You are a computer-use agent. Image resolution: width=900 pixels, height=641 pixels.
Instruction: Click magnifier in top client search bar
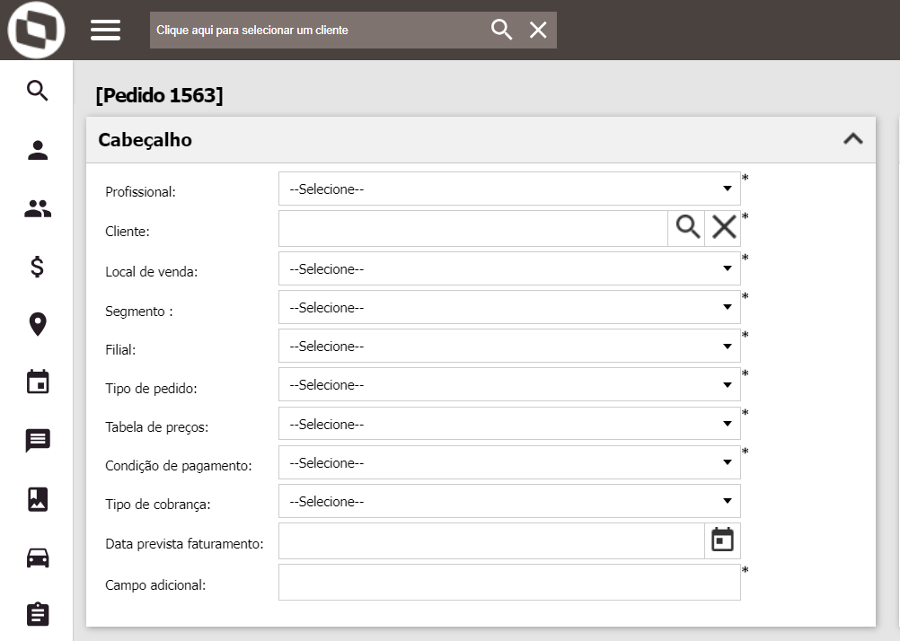coord(501,30)
